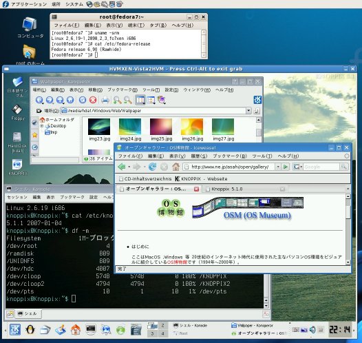362x343 pixels.
Task: Select tmp folder in Konqueror tree
Action: [51, 132]
